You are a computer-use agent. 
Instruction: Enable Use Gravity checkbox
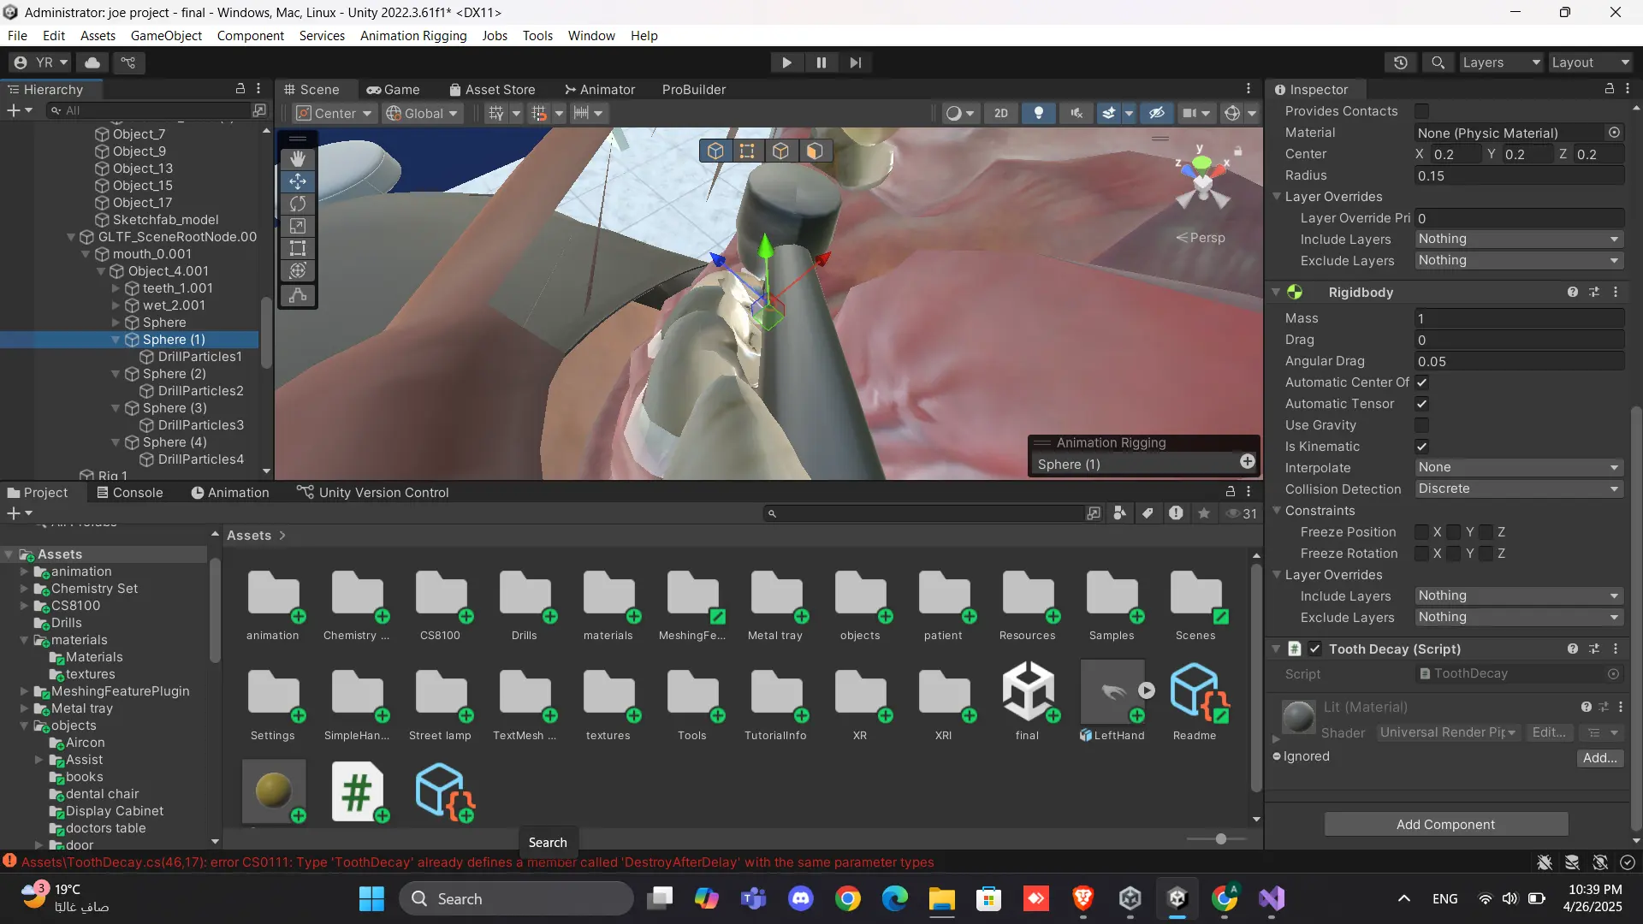(x=1421, y=425)
